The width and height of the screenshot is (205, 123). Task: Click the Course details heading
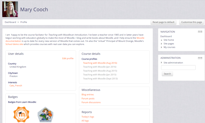tap(91, 54)
